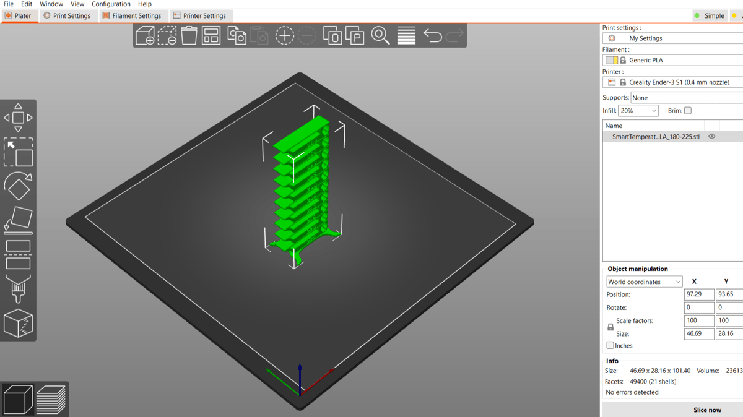Click the Add object toolbar icon

coord(145,36)
